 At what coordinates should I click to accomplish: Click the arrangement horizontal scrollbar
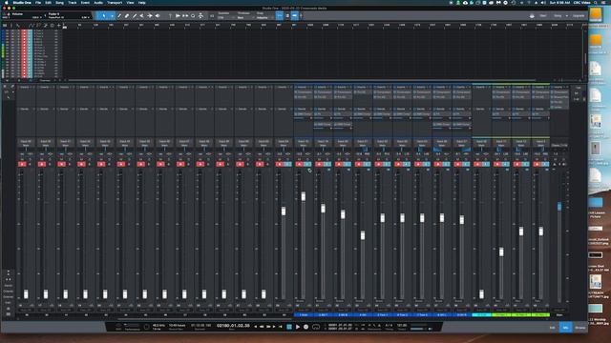(x=302, y=80)
